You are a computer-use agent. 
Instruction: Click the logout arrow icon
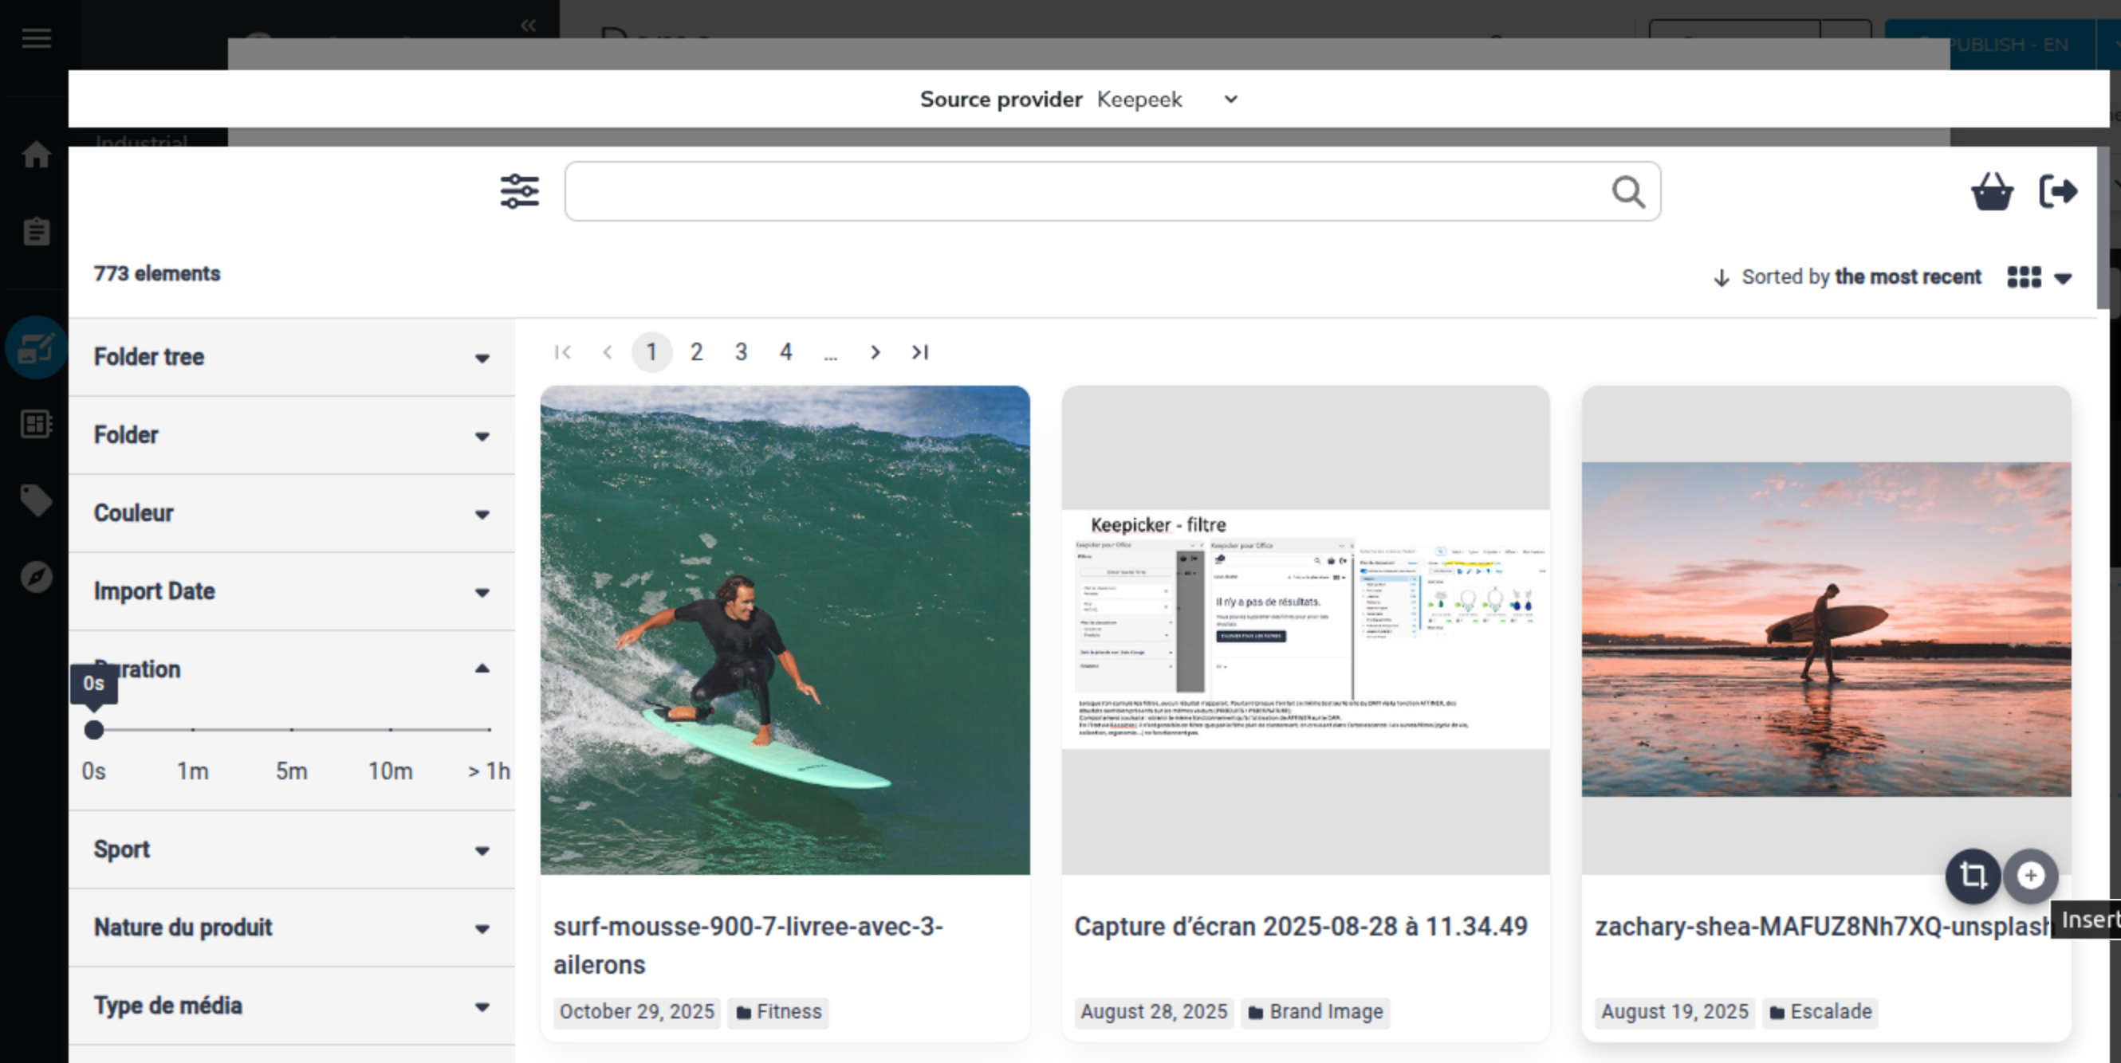point(2057,192)
